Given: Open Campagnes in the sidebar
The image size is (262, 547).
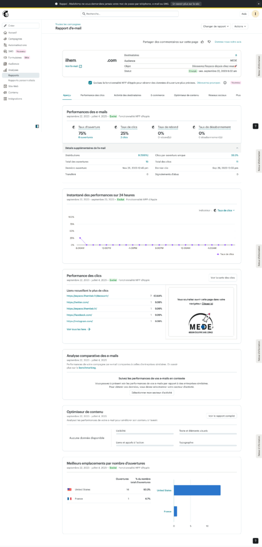Looking at the screenshot, I should click(15, 38).
